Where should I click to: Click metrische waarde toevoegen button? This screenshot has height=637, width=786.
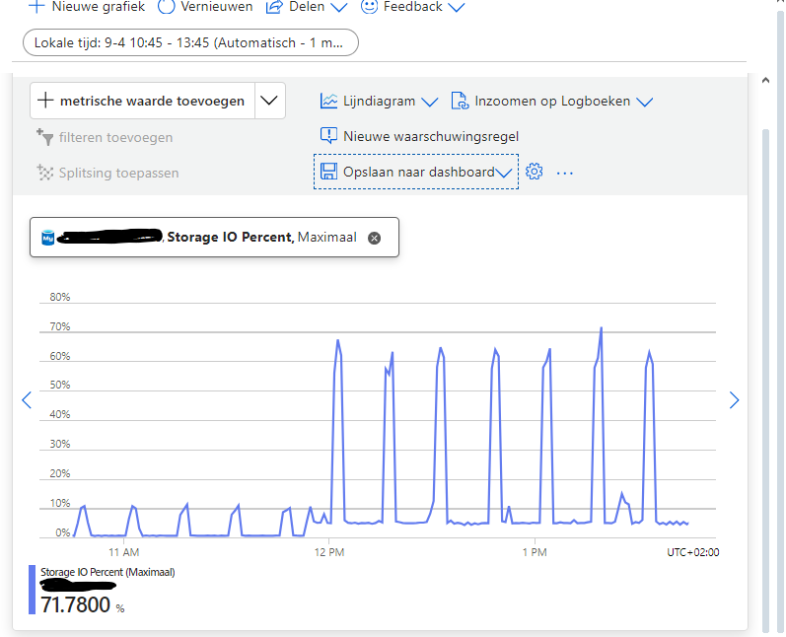click(x=142, y=101)
